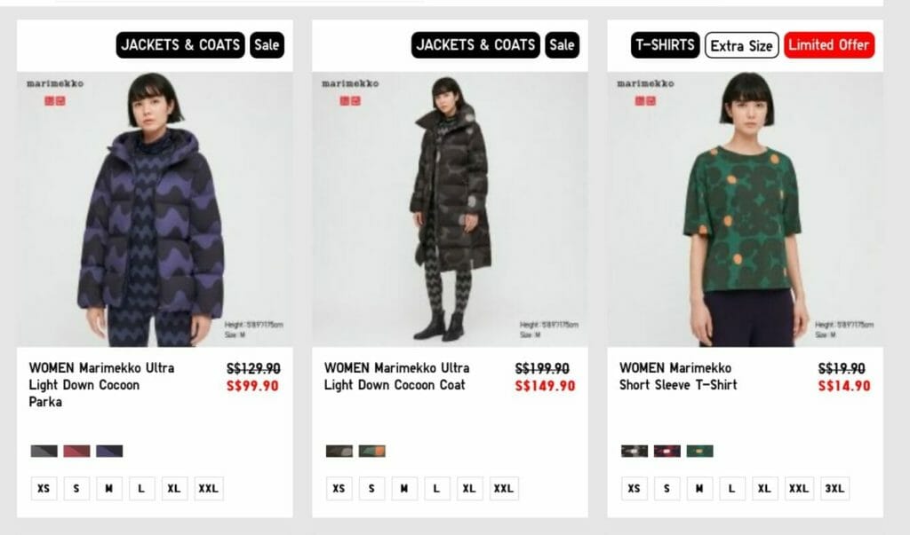Choose the red color swatch for Cocoon Parka
Screen dimensions: 910x535
76,451
